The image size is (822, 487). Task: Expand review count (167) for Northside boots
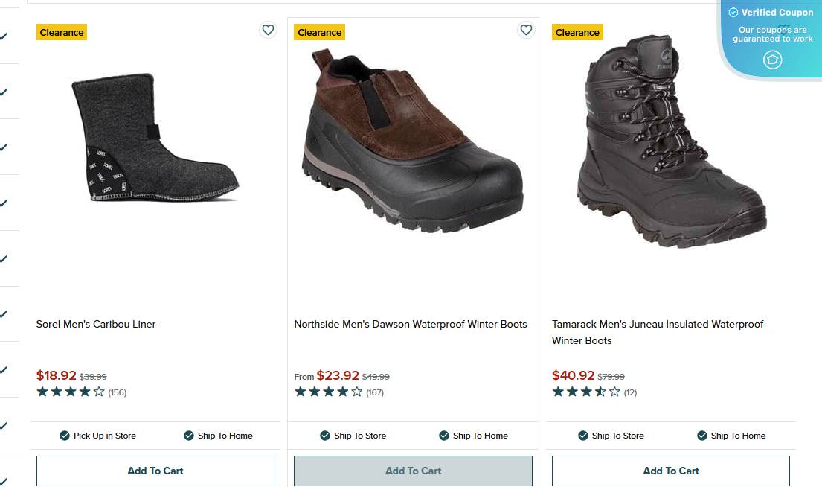pos(376,391)
